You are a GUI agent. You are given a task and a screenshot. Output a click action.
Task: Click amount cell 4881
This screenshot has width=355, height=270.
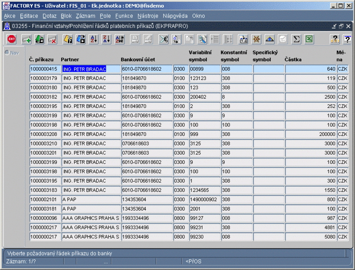[310, 227]
